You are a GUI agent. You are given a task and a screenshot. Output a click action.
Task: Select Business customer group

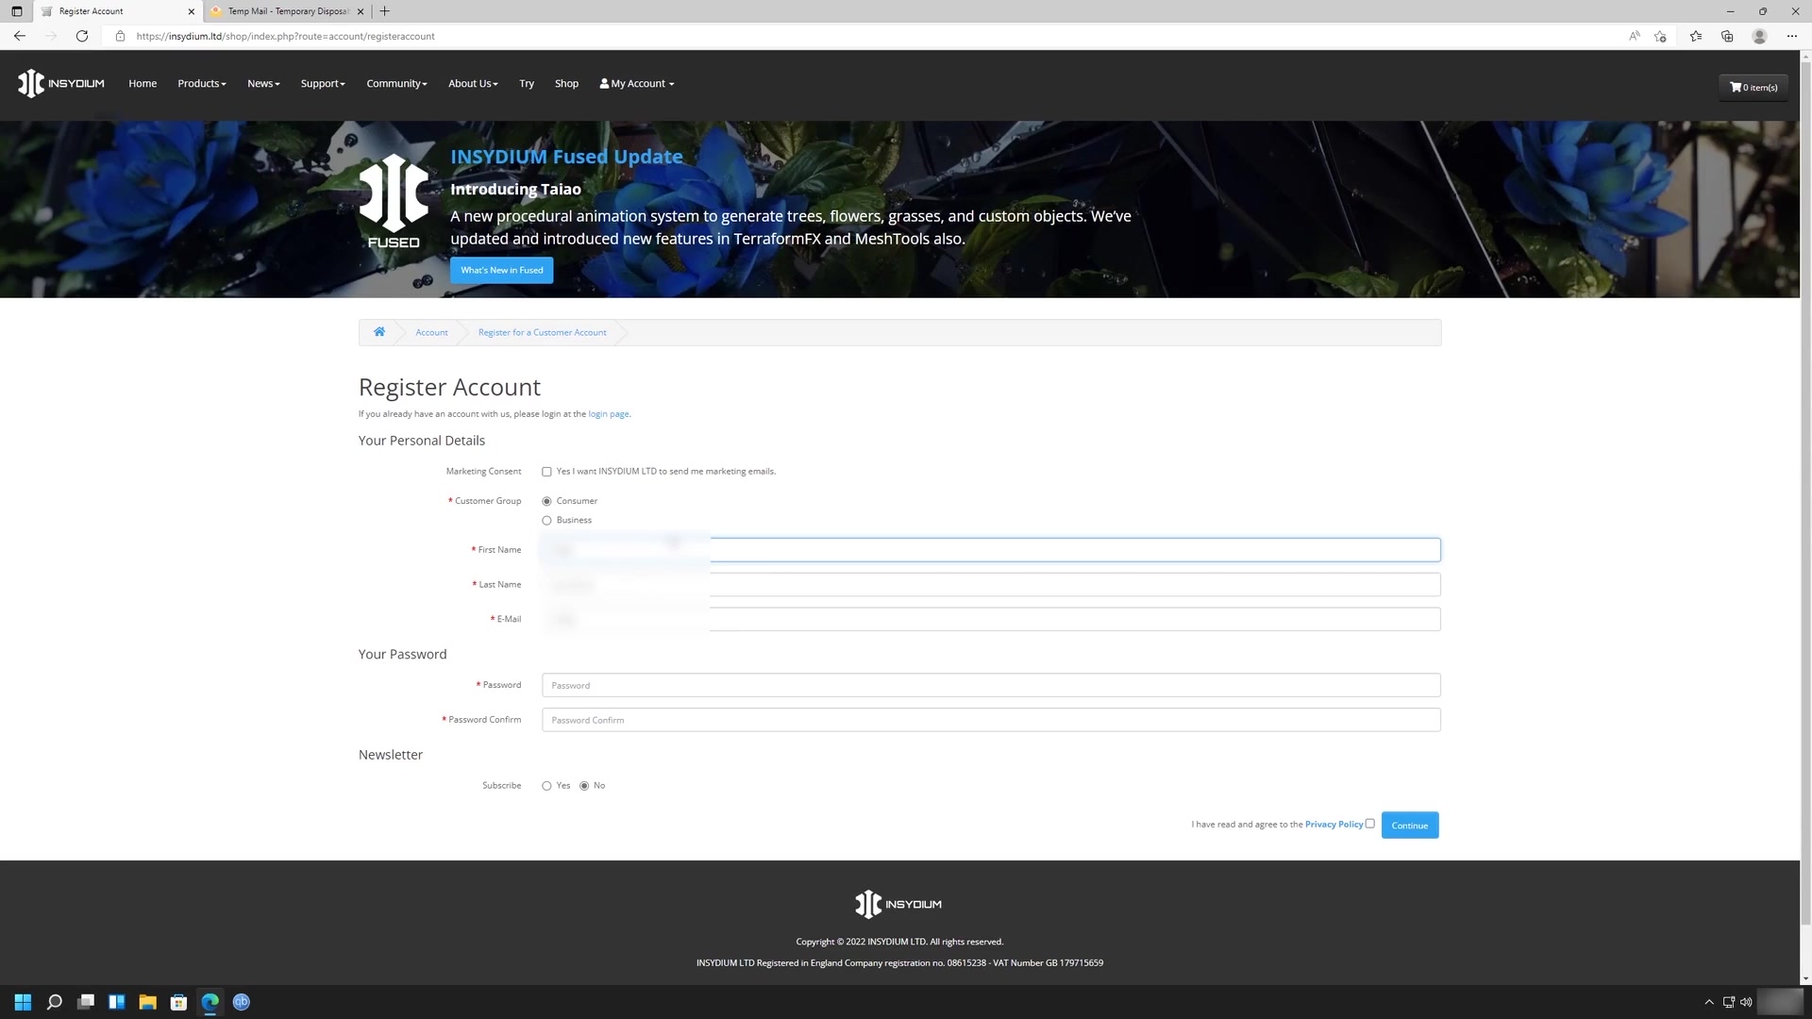(546, 521)
